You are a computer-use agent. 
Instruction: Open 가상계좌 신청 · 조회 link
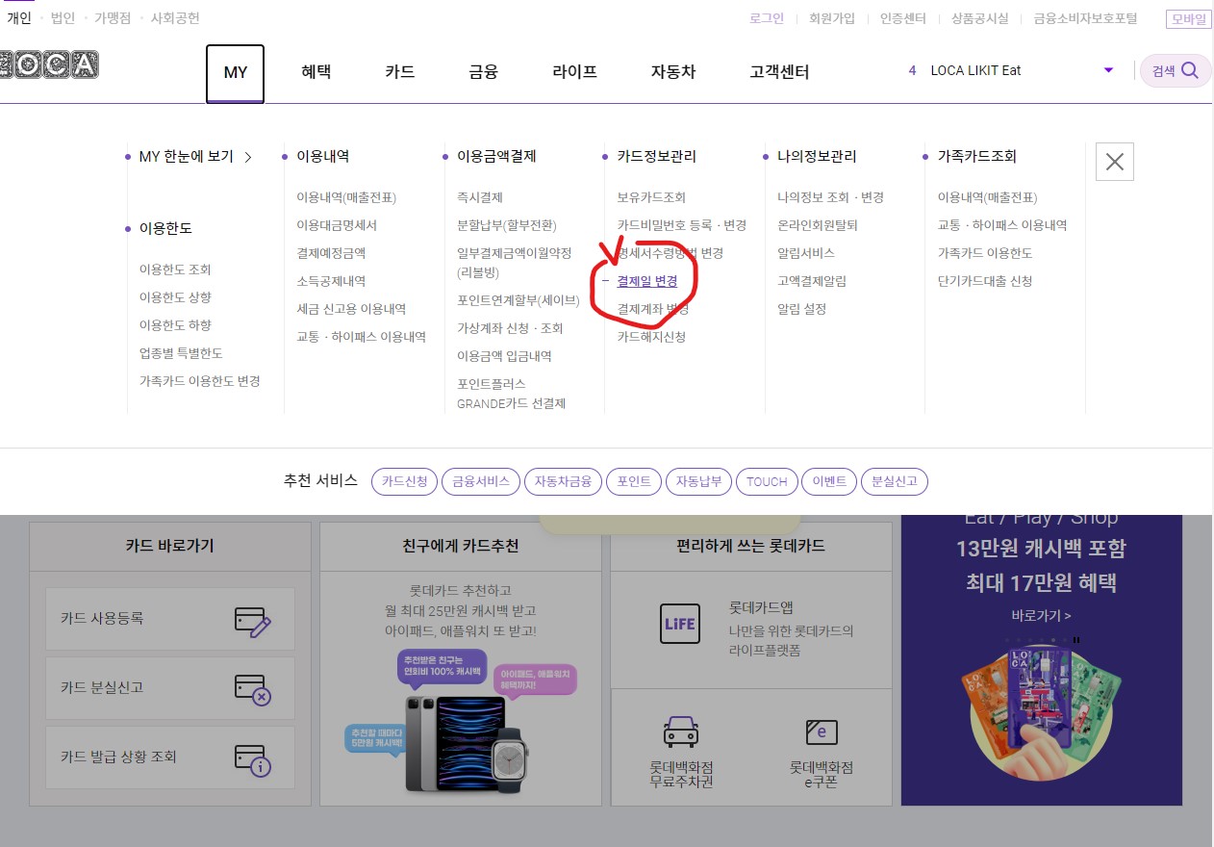tap(511, 328)
